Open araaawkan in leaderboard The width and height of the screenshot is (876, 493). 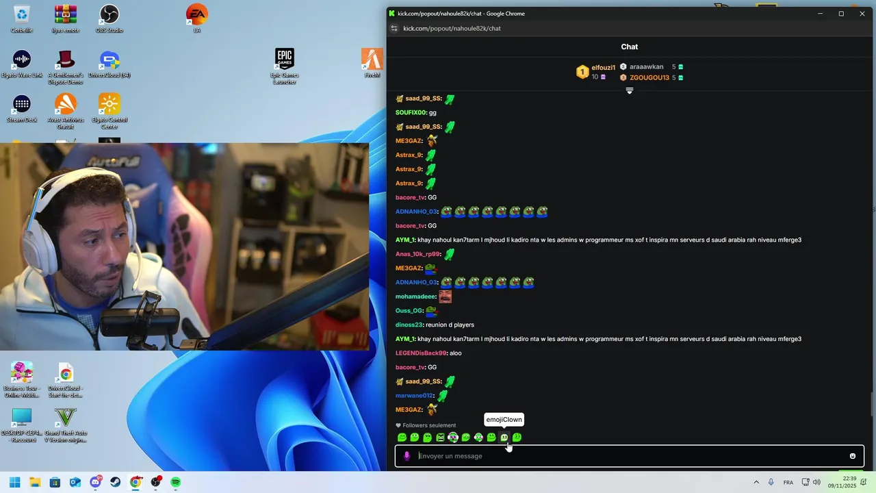[646, 67]
